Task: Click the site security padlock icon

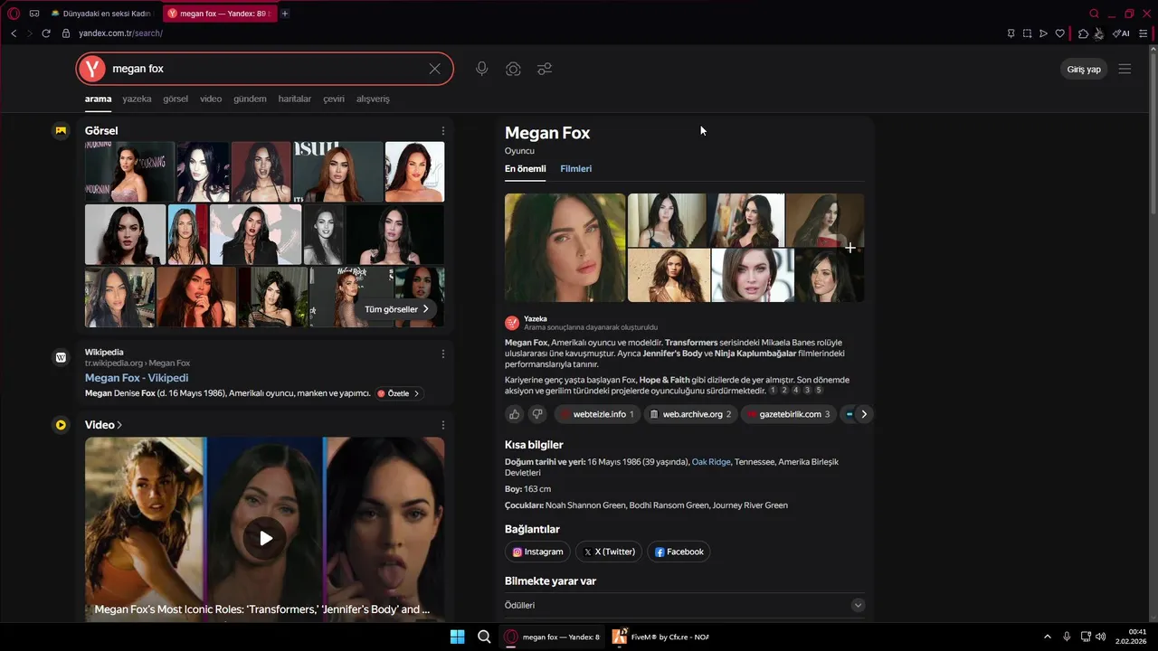Action: pyautogui.click(x=66, y=33)
